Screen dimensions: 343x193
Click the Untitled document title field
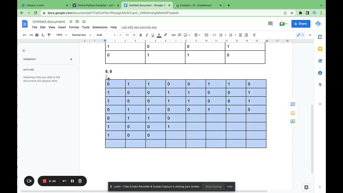tap(49, 21)
